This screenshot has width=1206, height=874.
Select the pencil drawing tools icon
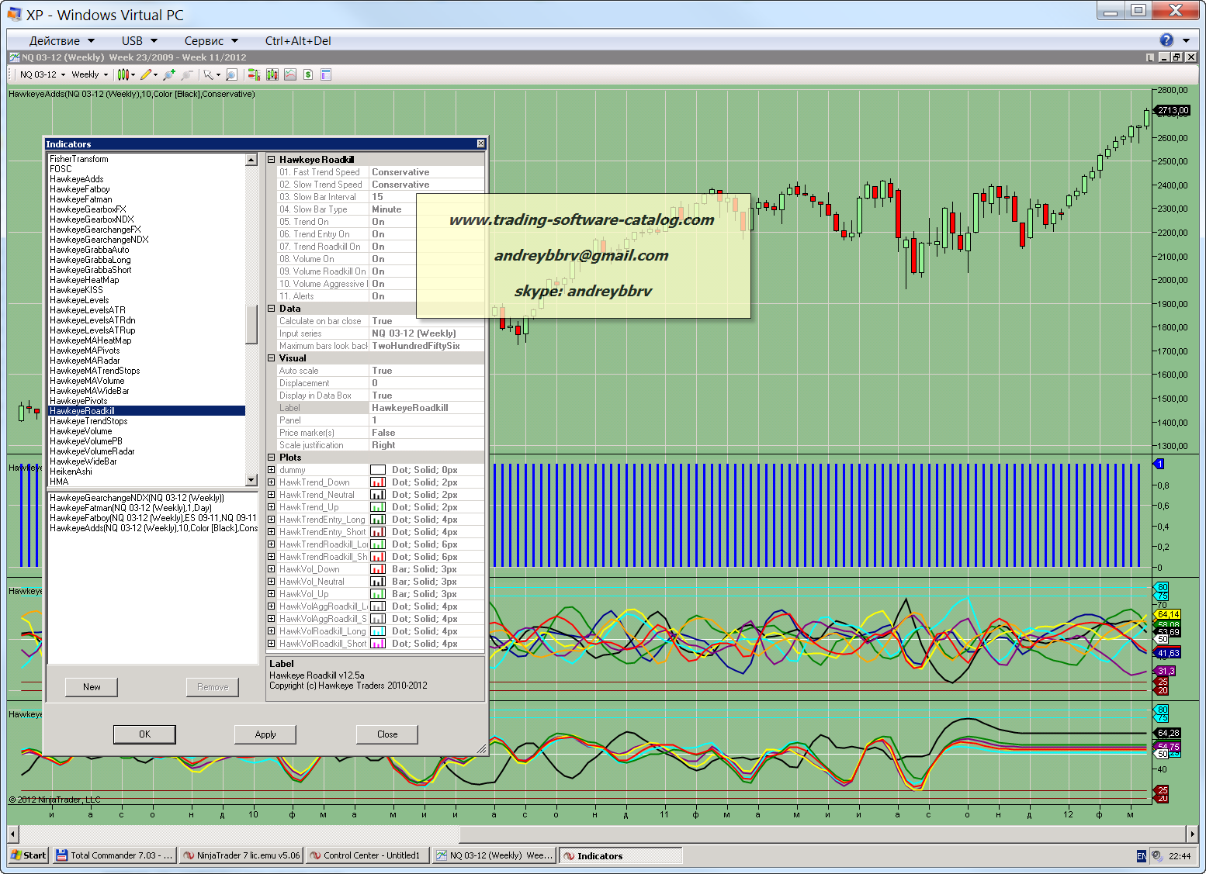146,75
